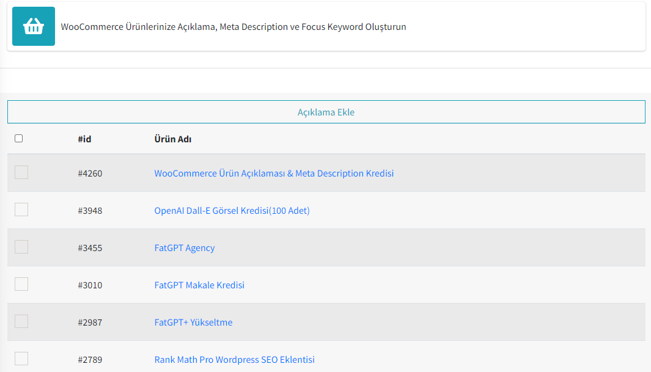Check the box for product #4260
Image resolution: width=651 pixels, height=372 pixels.
tap(21, 172)
